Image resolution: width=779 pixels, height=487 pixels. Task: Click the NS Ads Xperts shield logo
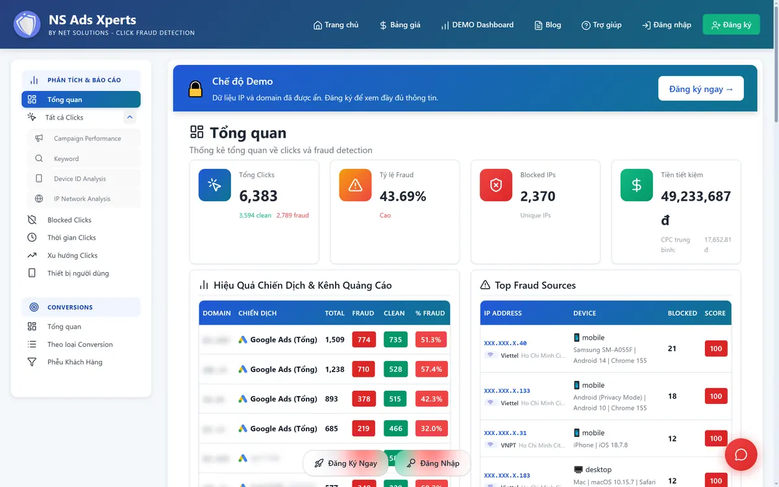pos(27,24)
